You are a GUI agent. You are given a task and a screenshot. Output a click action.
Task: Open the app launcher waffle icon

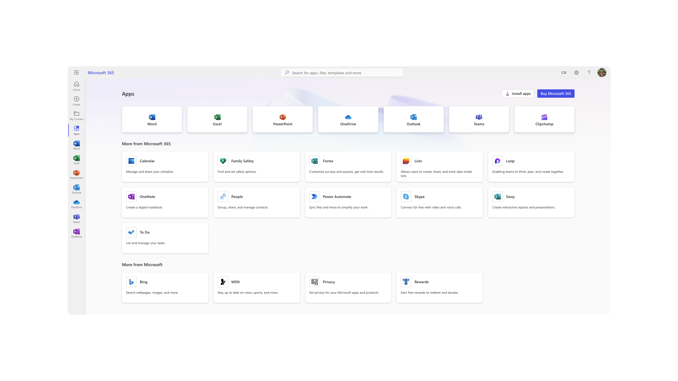click(76, 73)
